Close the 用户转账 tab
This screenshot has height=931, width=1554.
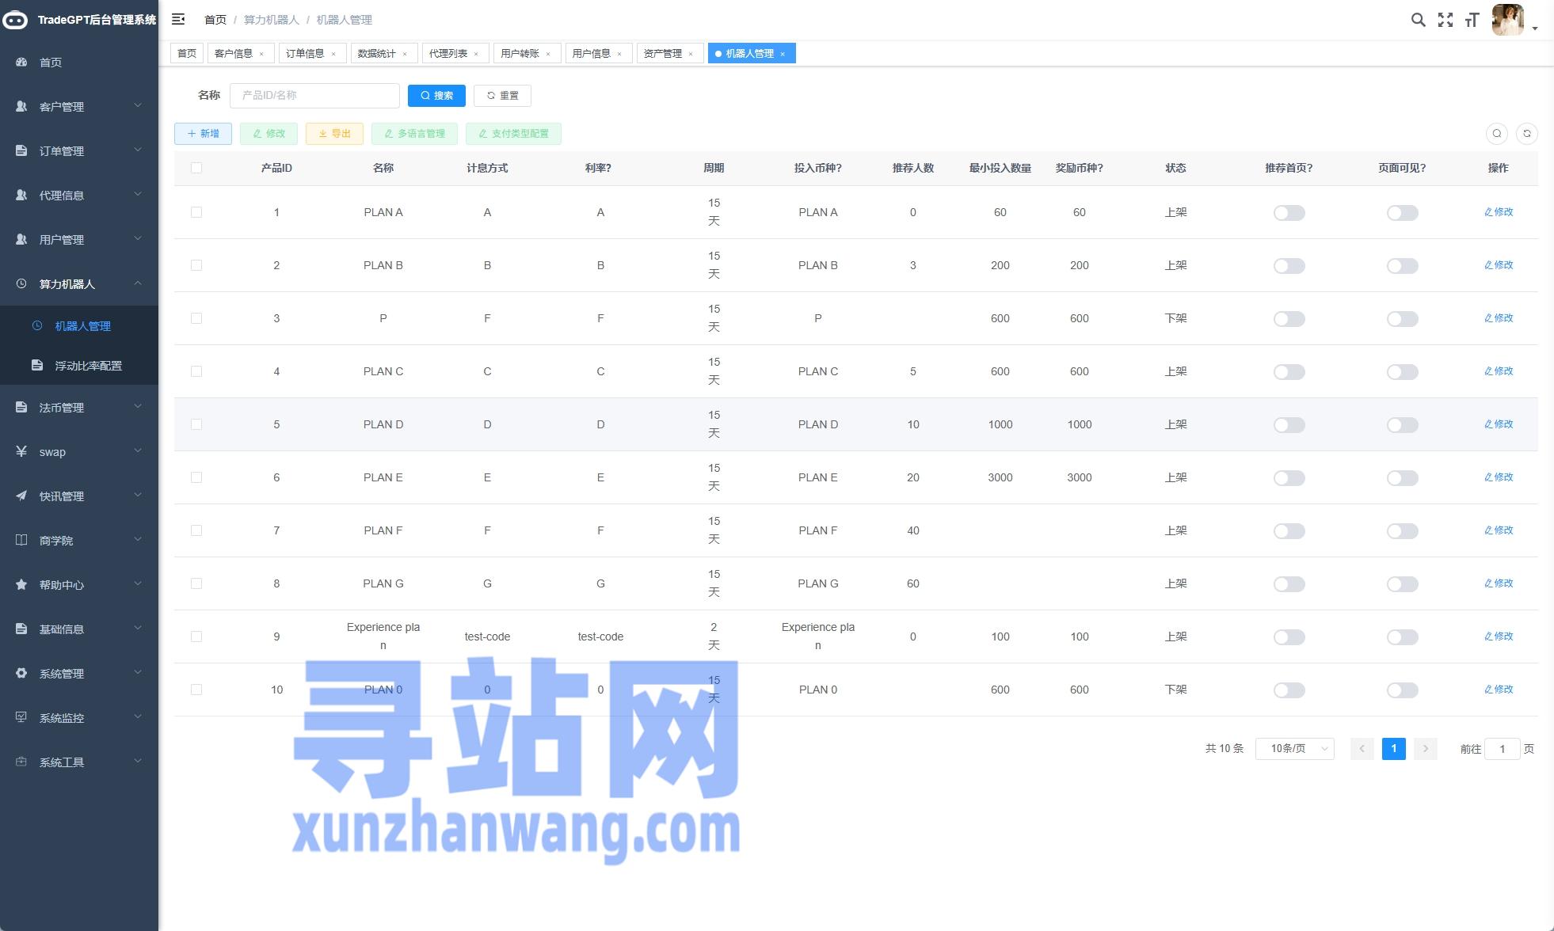click(547, 54)
